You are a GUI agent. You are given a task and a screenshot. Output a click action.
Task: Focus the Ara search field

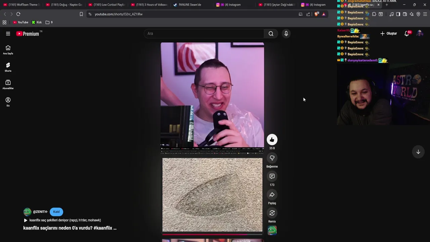(x=204, y=34)
